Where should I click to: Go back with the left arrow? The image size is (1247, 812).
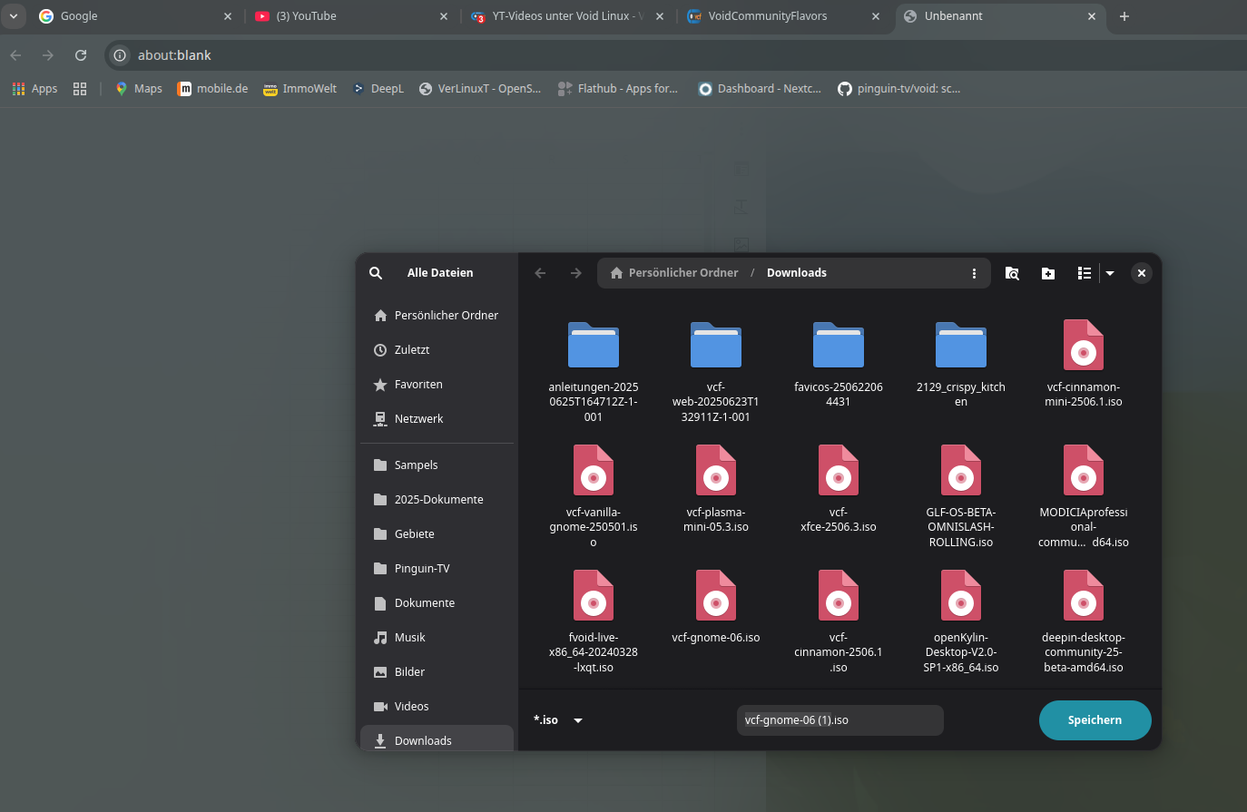coord(541,273)
